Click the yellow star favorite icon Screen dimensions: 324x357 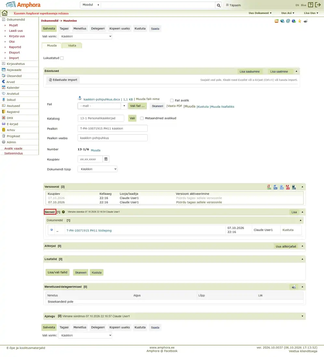300,21
